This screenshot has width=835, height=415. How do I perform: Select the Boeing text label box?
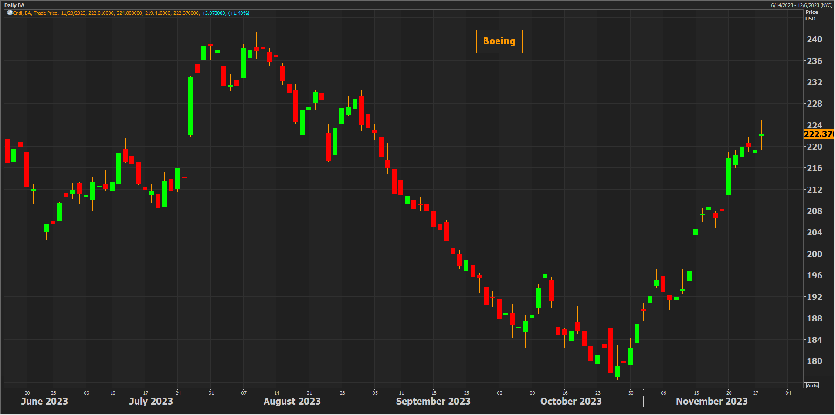point(499,41)
